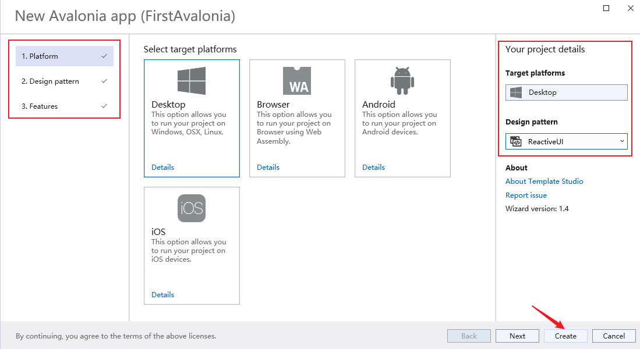
Task: Click checkmark beside Design pattern step
Action: [x=104, y=81]
